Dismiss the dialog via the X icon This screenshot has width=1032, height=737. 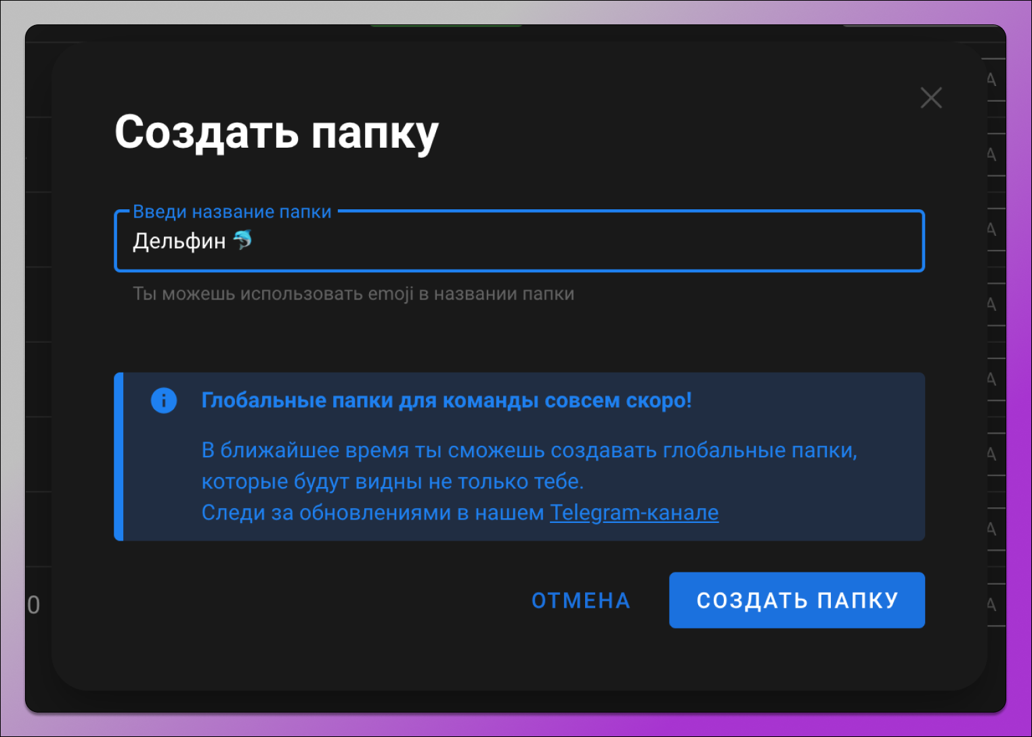point(932,98)
